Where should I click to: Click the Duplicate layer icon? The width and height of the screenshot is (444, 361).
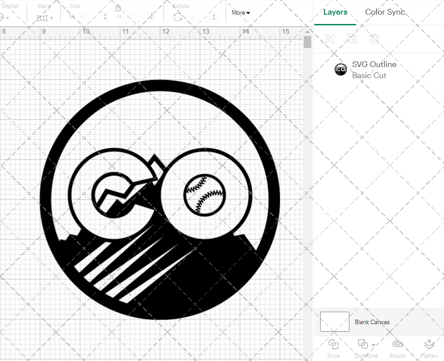353,39
